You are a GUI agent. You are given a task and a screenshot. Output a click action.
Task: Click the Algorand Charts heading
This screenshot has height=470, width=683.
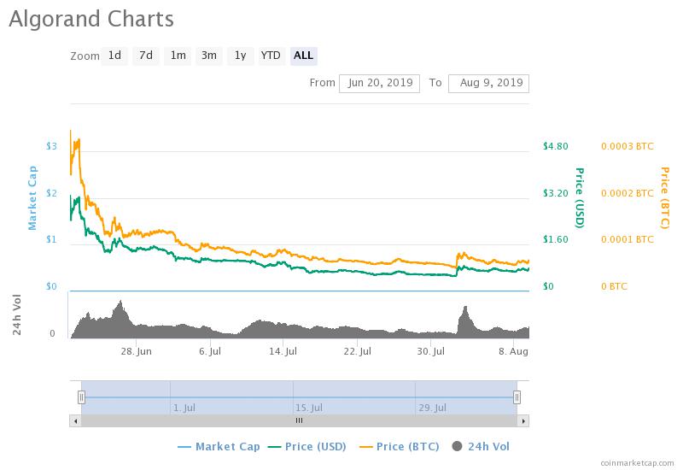point(91,19)
